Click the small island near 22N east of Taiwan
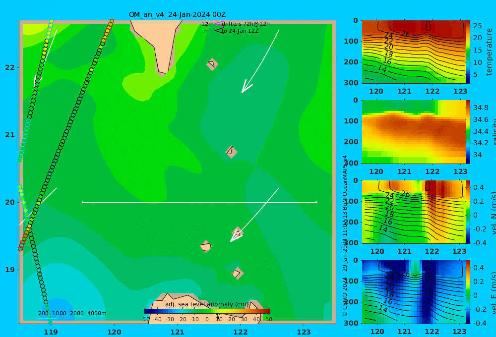The height and width of the screenshot is (337, 496). click(212, 64)
